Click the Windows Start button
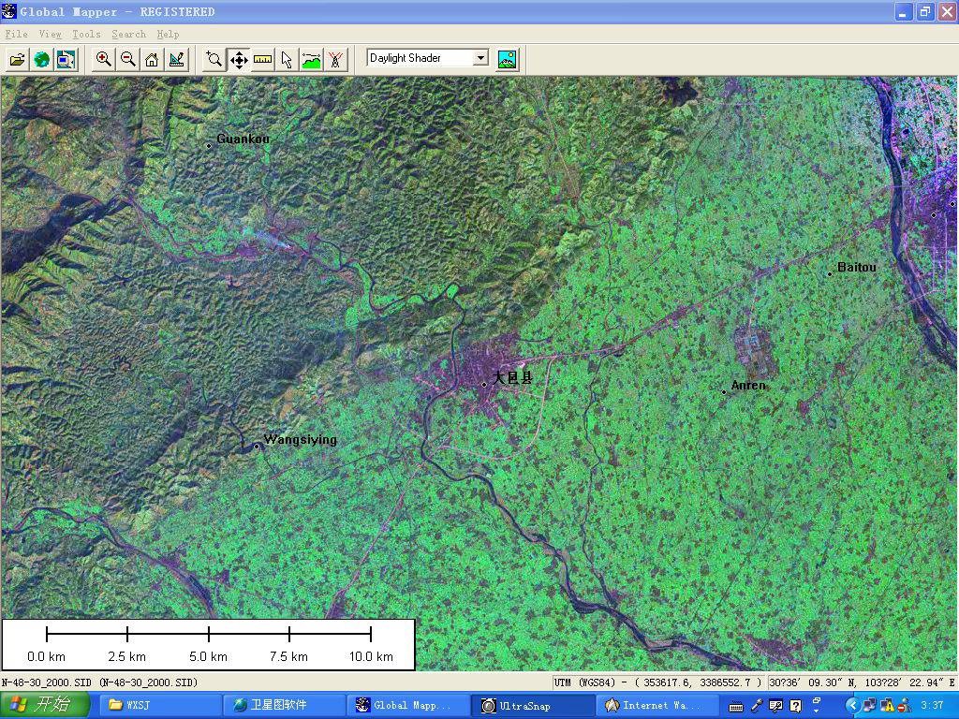 pyautogui.click(x=44, y=705)
